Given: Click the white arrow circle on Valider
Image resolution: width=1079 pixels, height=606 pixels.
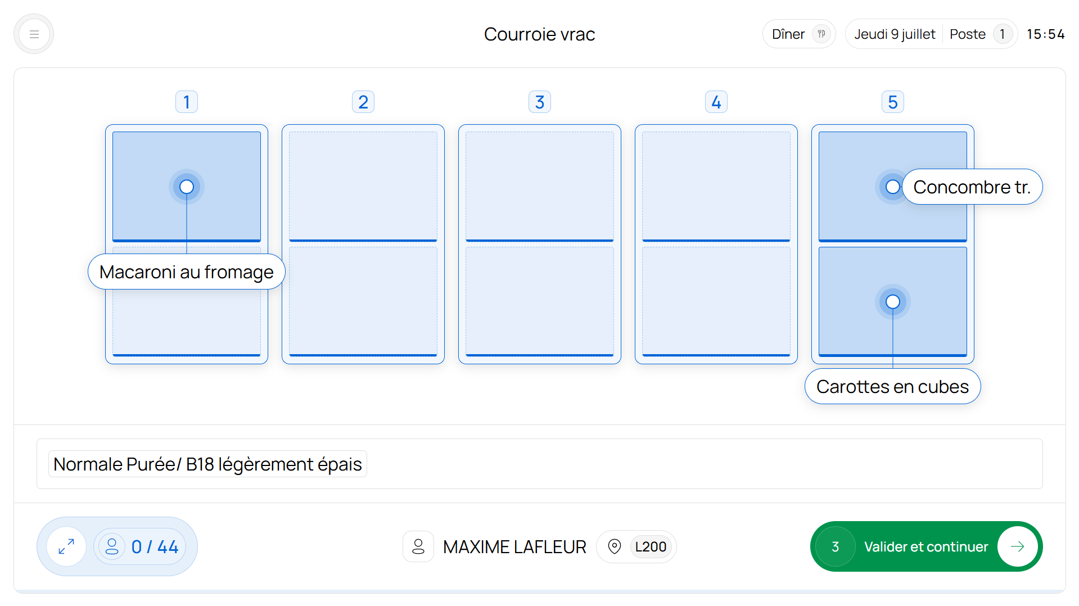Looking at the screenshot, I should click(1017, 546).
